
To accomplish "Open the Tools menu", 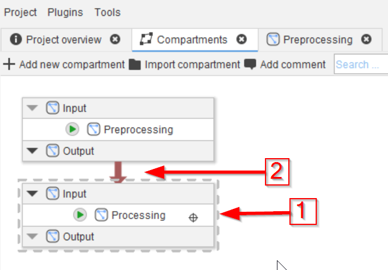I will pyautogui.click(x=108, y=12).
